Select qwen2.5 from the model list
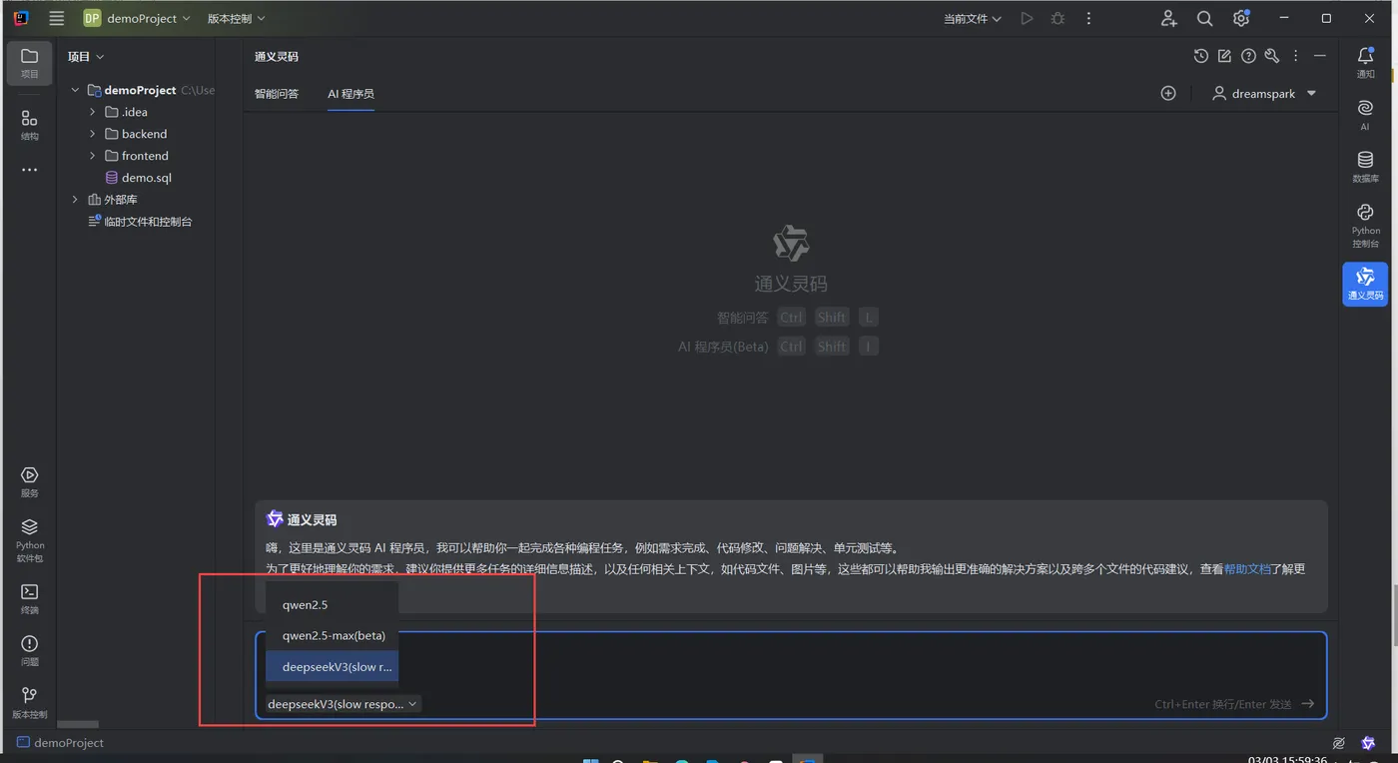The height and width of the screenshot is (763, 1398). (x=332, y=605)
